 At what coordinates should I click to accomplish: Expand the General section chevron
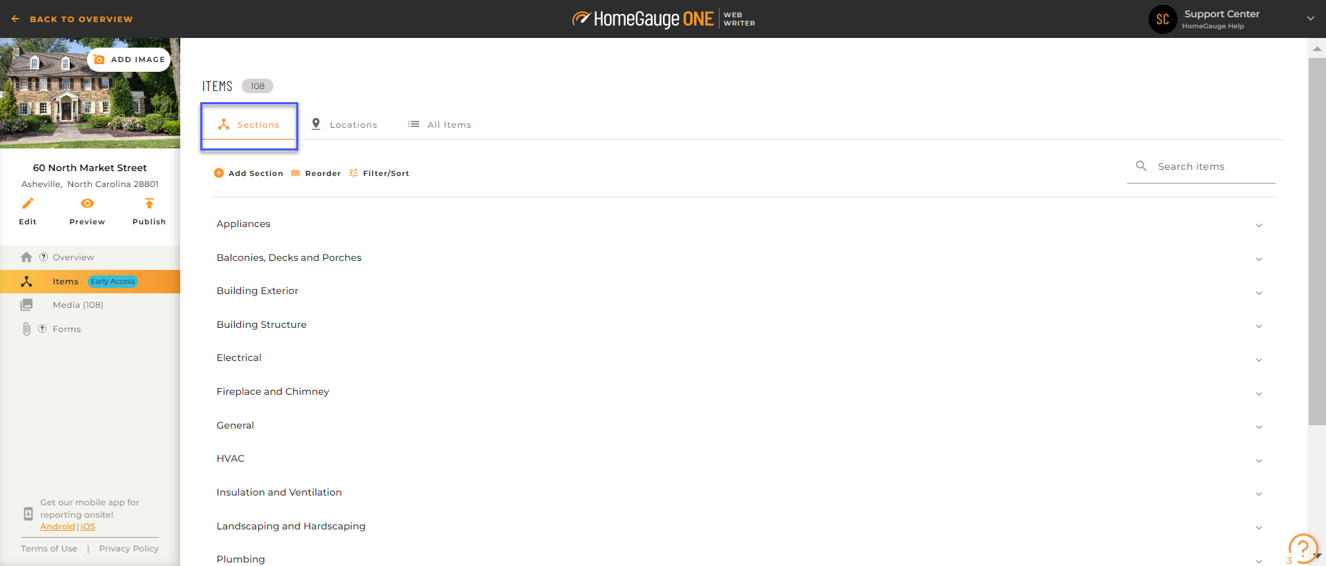(x=1259, y=427)
